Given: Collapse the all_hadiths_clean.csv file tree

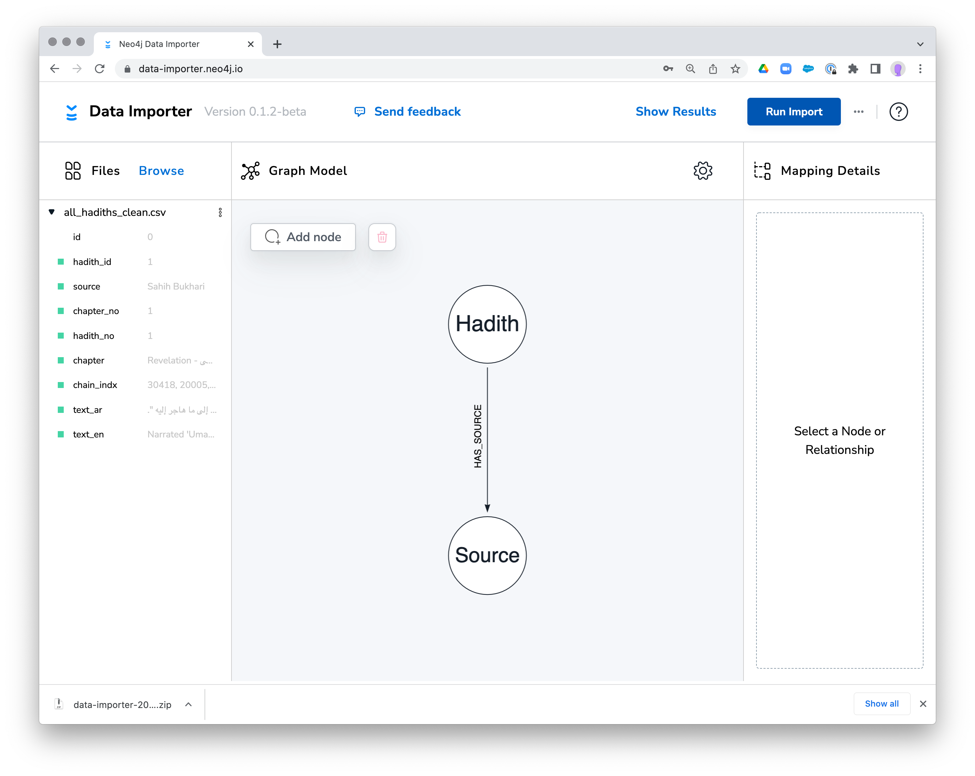Looking at the screenshot, I should pos(51,212).
